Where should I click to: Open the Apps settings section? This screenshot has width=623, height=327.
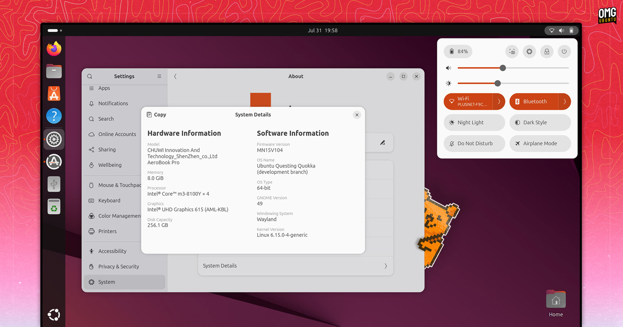click(x=104, y=88)
